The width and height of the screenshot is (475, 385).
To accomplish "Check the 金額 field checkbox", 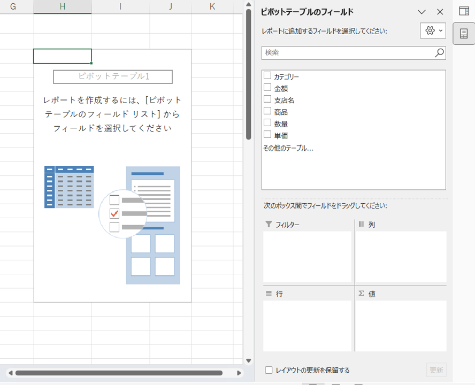I will [267, 88].
